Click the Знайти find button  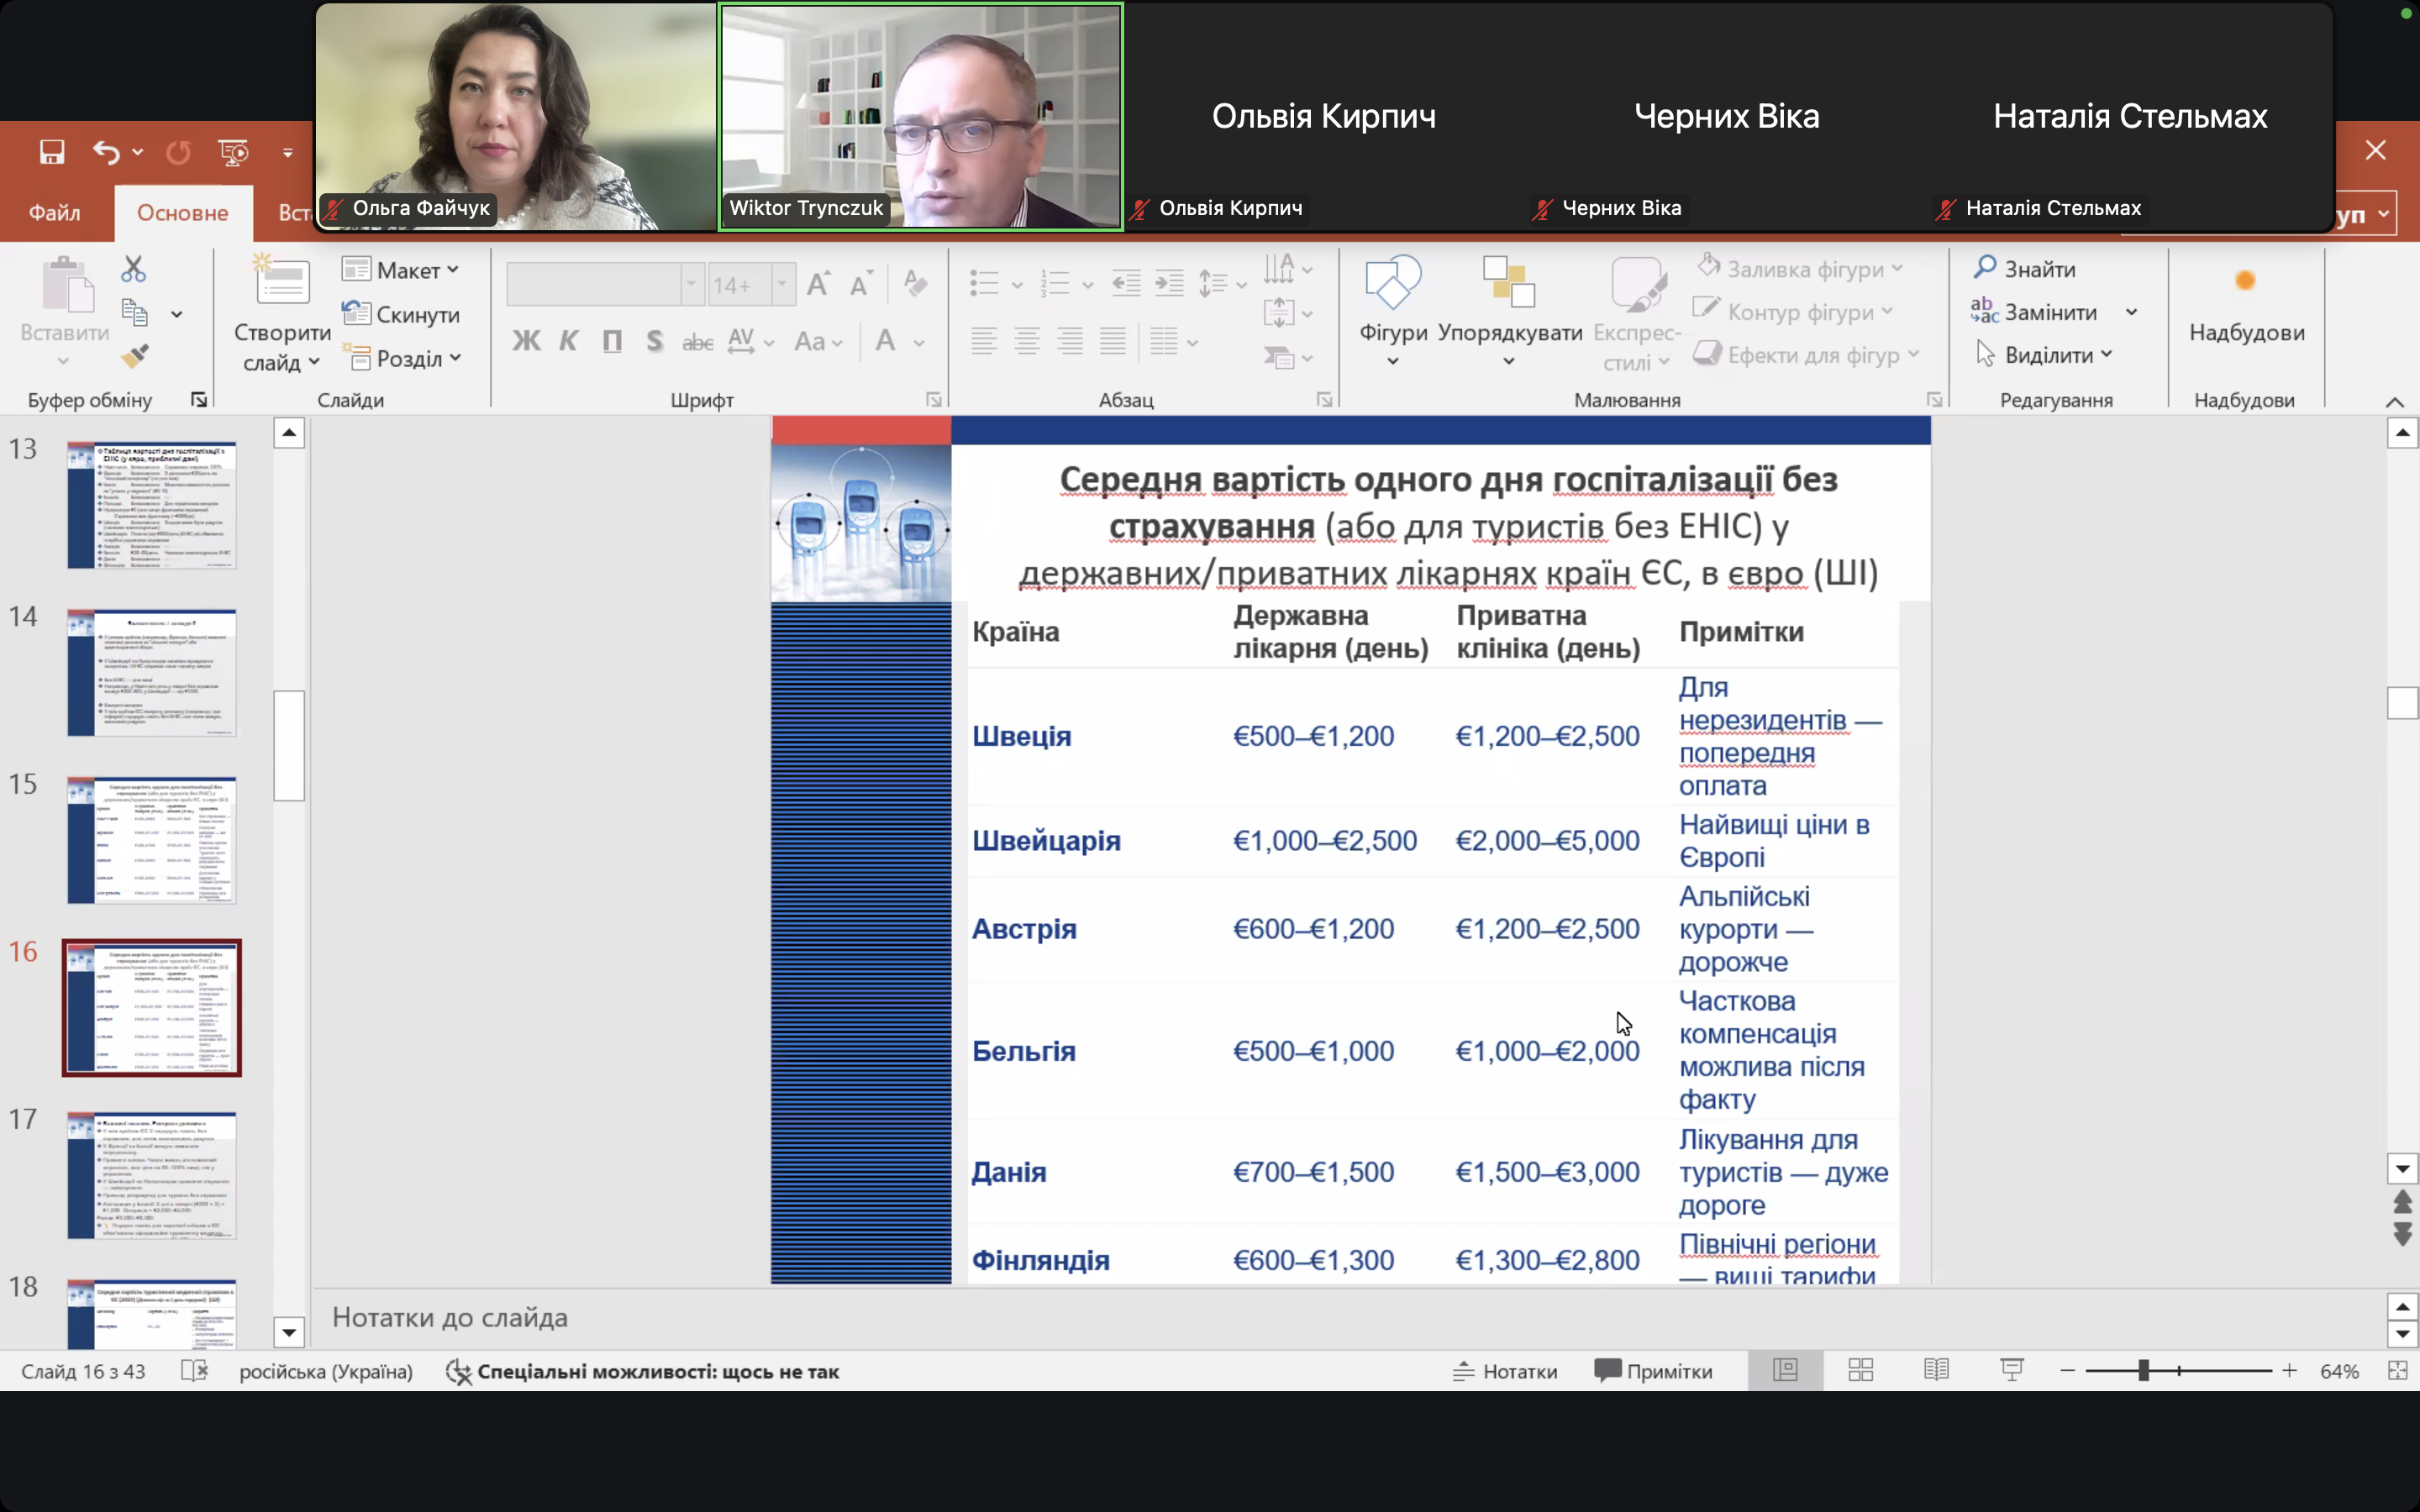click(x=2025, y=269)
